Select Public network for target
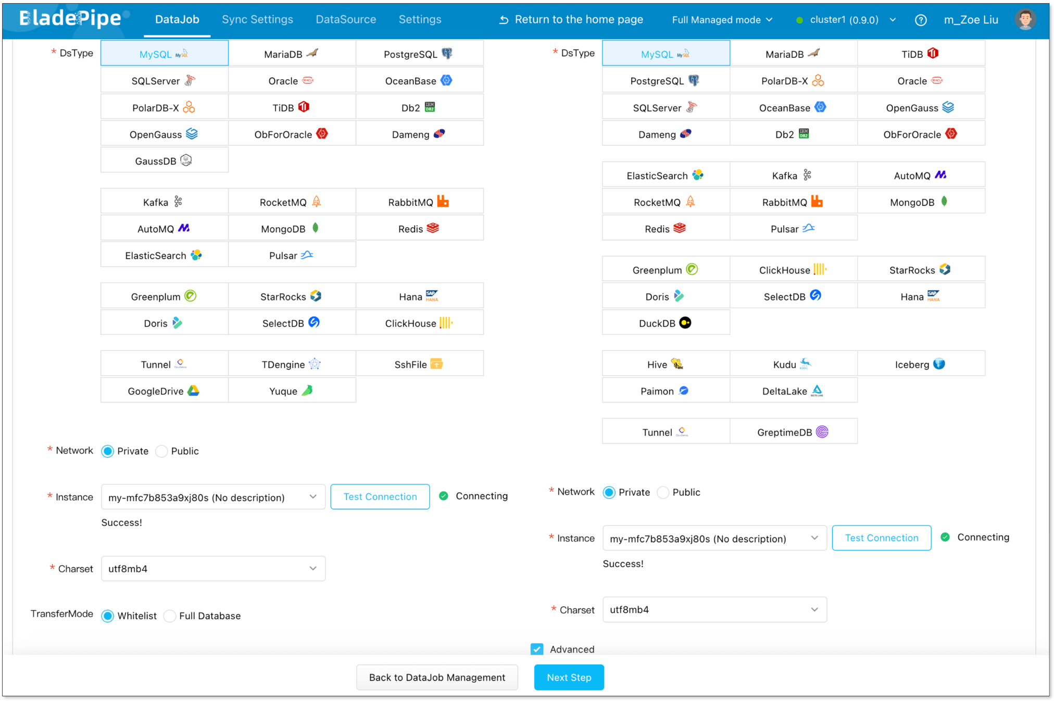The image size is (1054, 701). pos(663,492)
